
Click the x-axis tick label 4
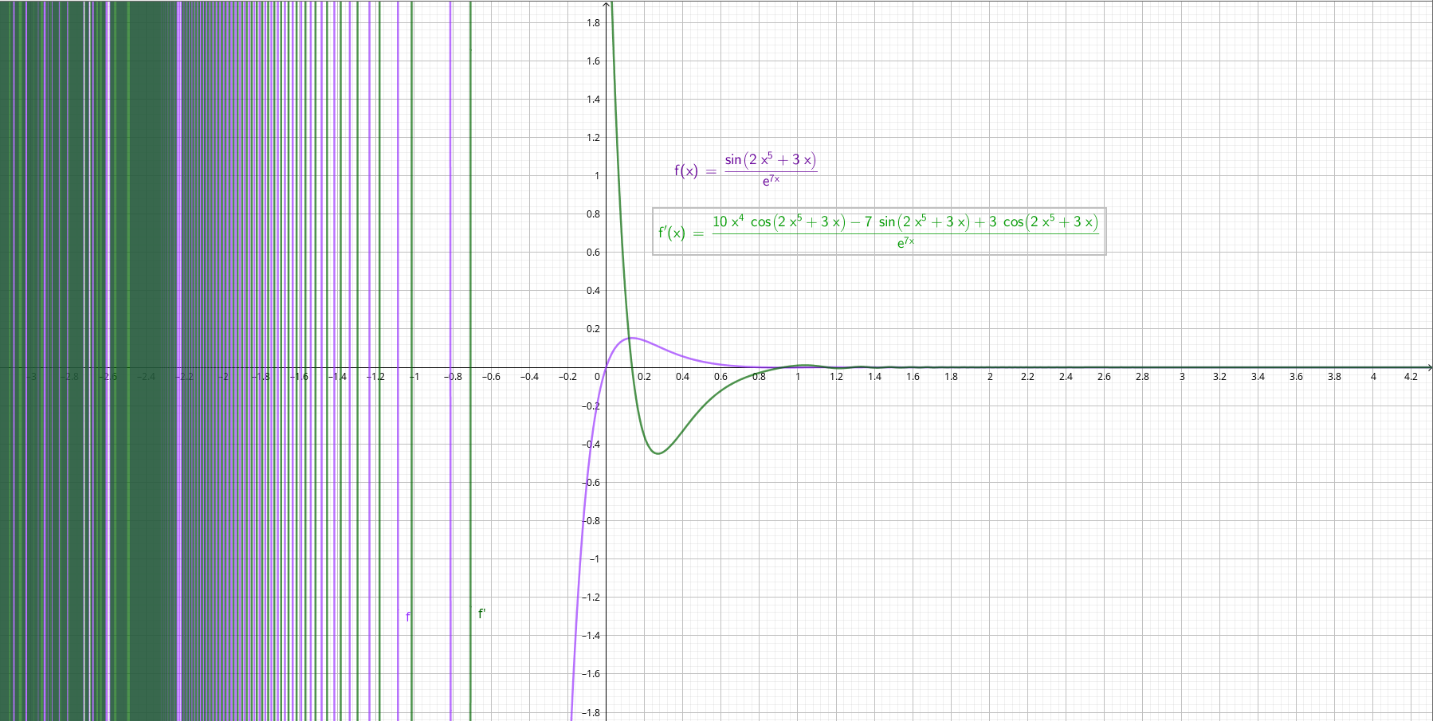[x=1373, y=377]
